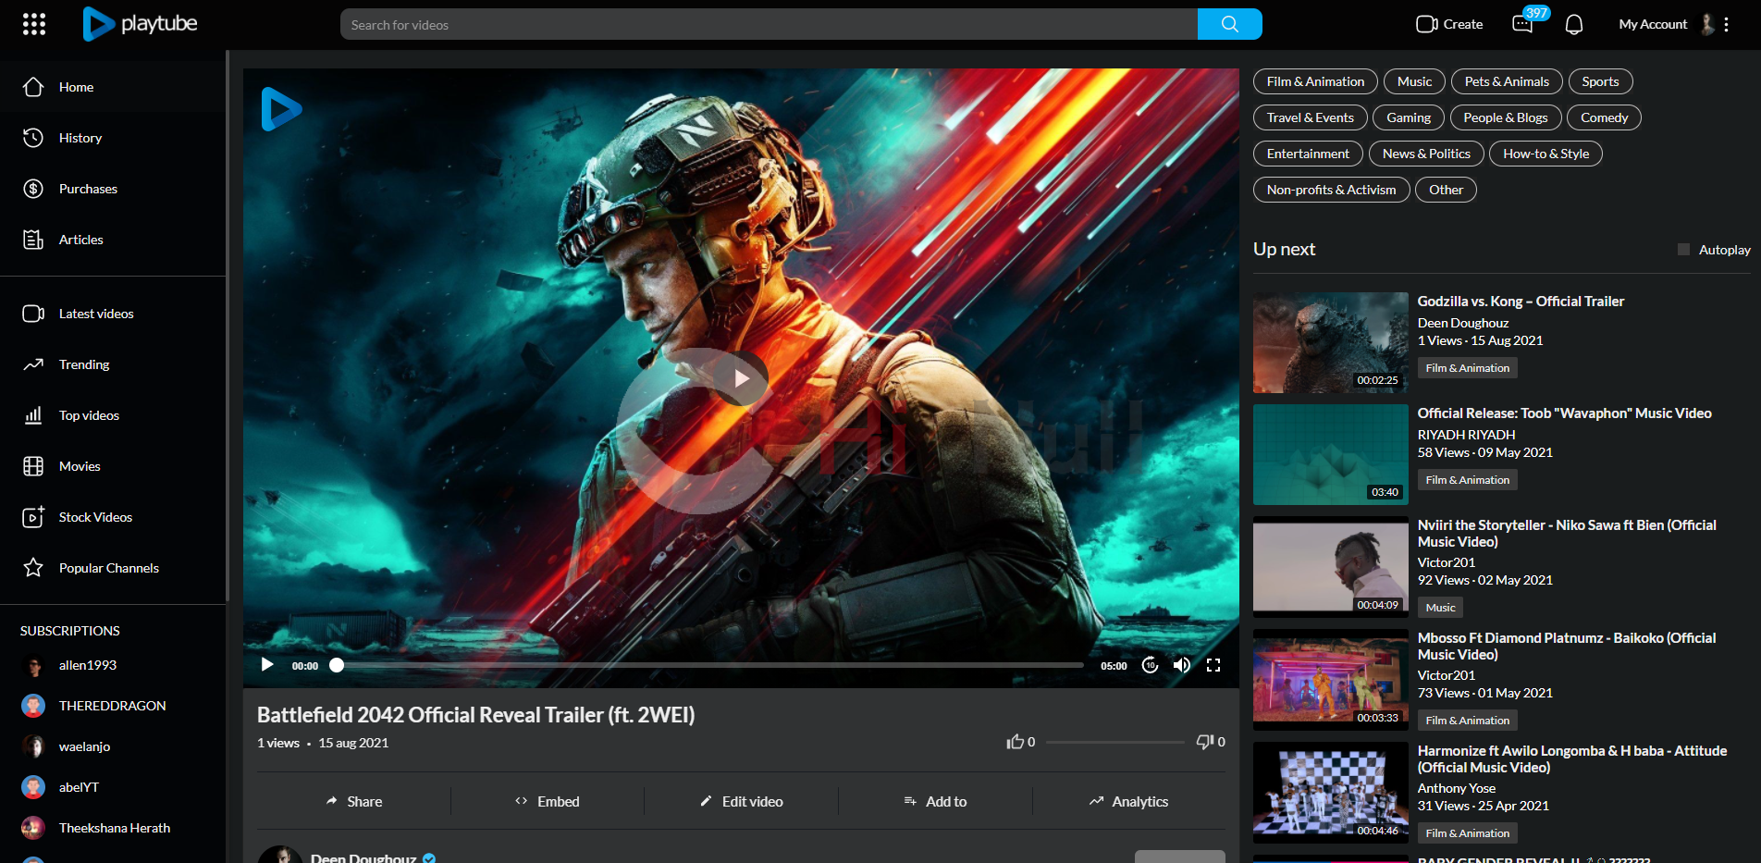
Task: Select Non-profits & Activism category chip
Action: pyautogui.click(x=1332, y=190)
